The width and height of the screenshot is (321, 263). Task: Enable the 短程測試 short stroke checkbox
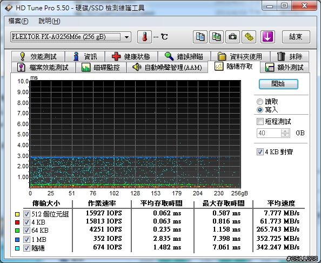260,121
